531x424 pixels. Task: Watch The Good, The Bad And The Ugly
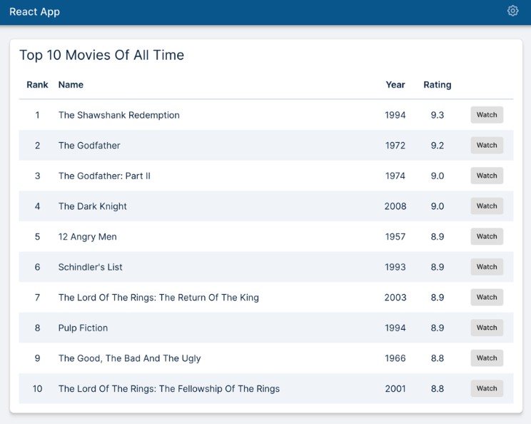pos(487,358)
